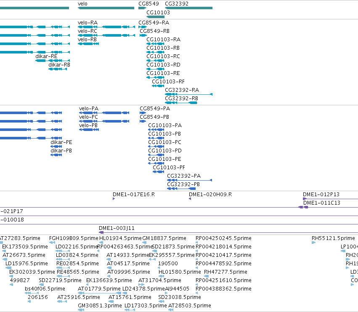
Task: Select BAC clone DME1-011C13
Action: pyautogui.click(x=322, y=203)
